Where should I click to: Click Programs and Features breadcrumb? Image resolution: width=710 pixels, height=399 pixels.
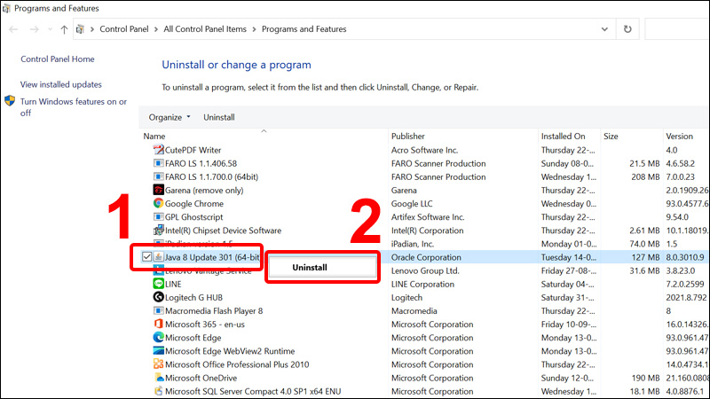click(x=304, y=29)
